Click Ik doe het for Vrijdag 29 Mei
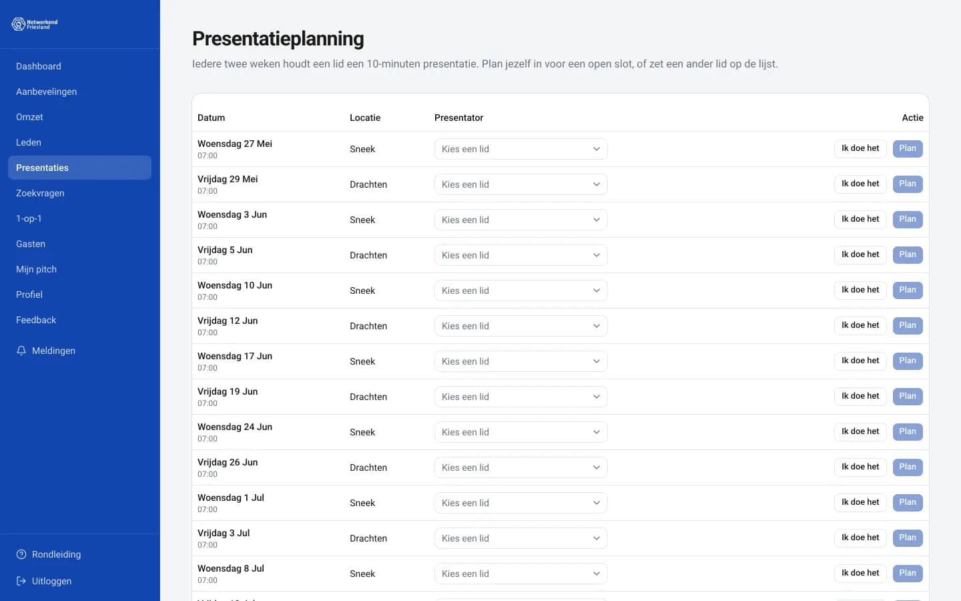Viewport: 961px width, 601px height. pyautogui.click(x=860, y=184)
